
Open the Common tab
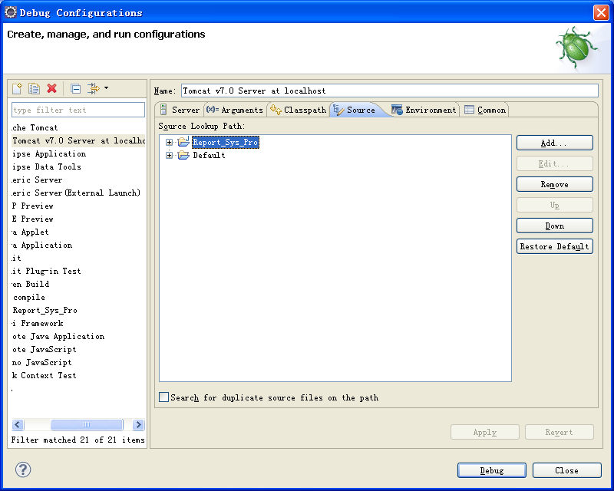(485, 110)
